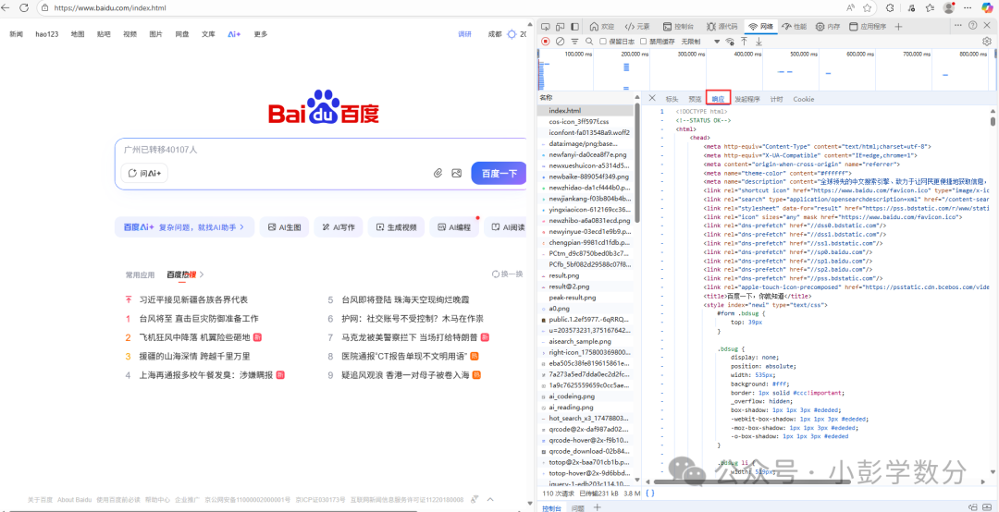The height and width of the screenshot is (512, 999).
Task: Click the 问AI+ button in search box
Action: click(144, 173)
